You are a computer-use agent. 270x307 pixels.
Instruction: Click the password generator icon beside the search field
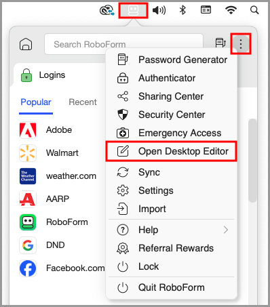tap(220, 43)
